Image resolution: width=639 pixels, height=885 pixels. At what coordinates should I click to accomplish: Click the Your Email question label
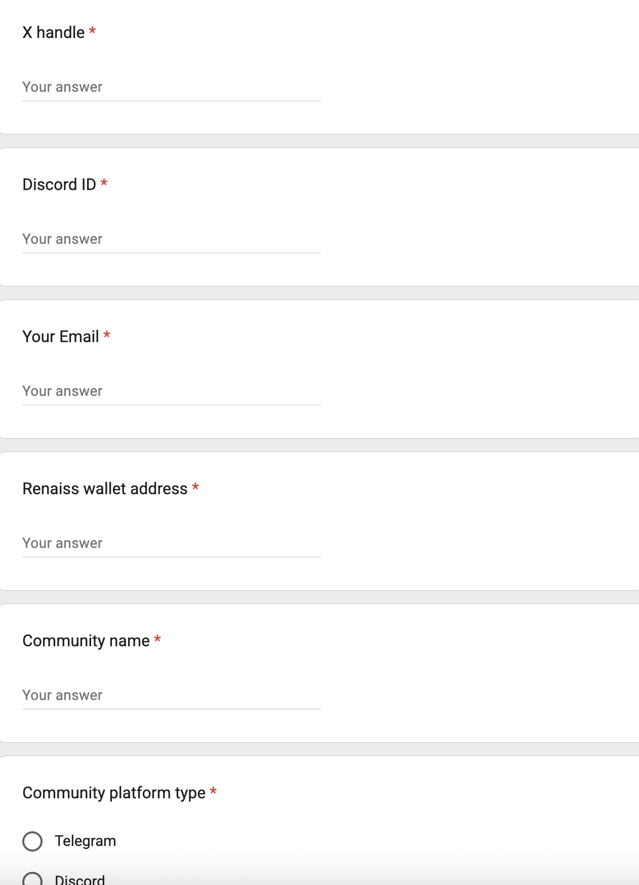(x=61, y=337)
